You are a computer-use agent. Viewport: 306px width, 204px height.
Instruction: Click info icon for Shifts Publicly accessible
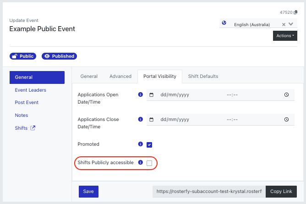pyautogui.click(x=140, y=162)
